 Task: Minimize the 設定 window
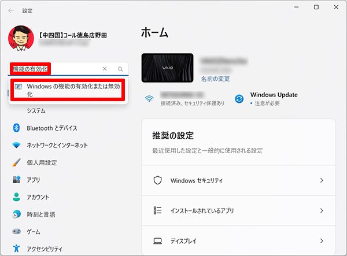pos(296,7)
